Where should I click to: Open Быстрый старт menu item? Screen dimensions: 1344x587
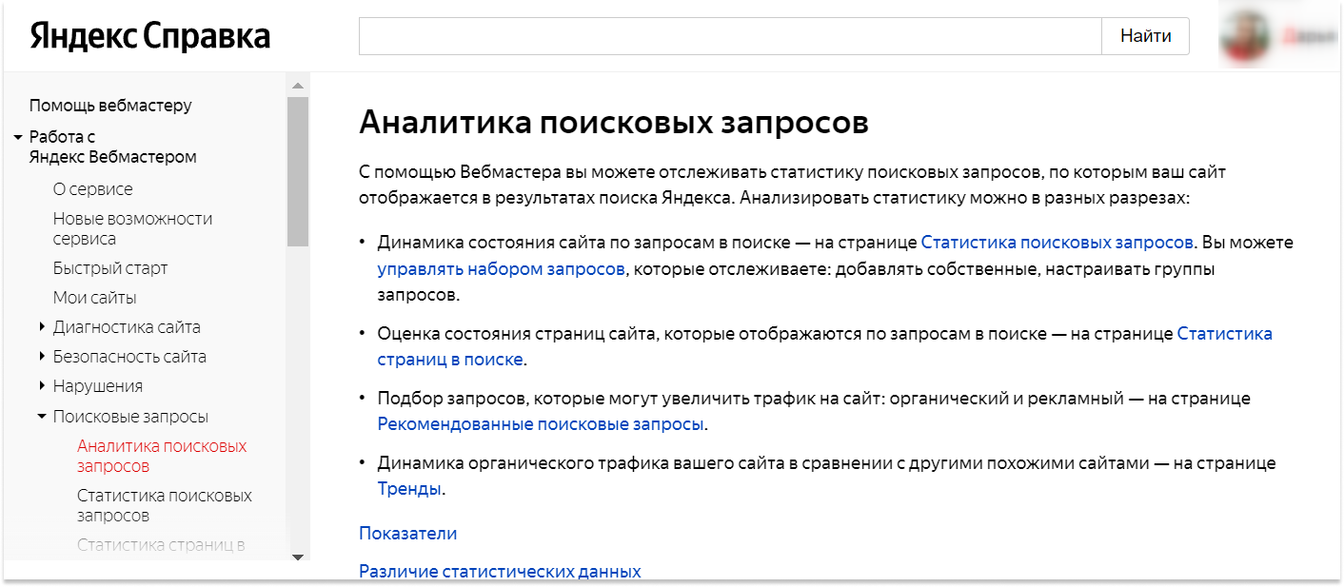tap(110, 268)
